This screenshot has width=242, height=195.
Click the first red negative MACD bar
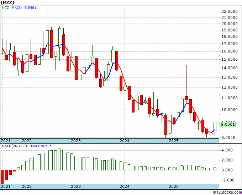click(x=2, y=177)
